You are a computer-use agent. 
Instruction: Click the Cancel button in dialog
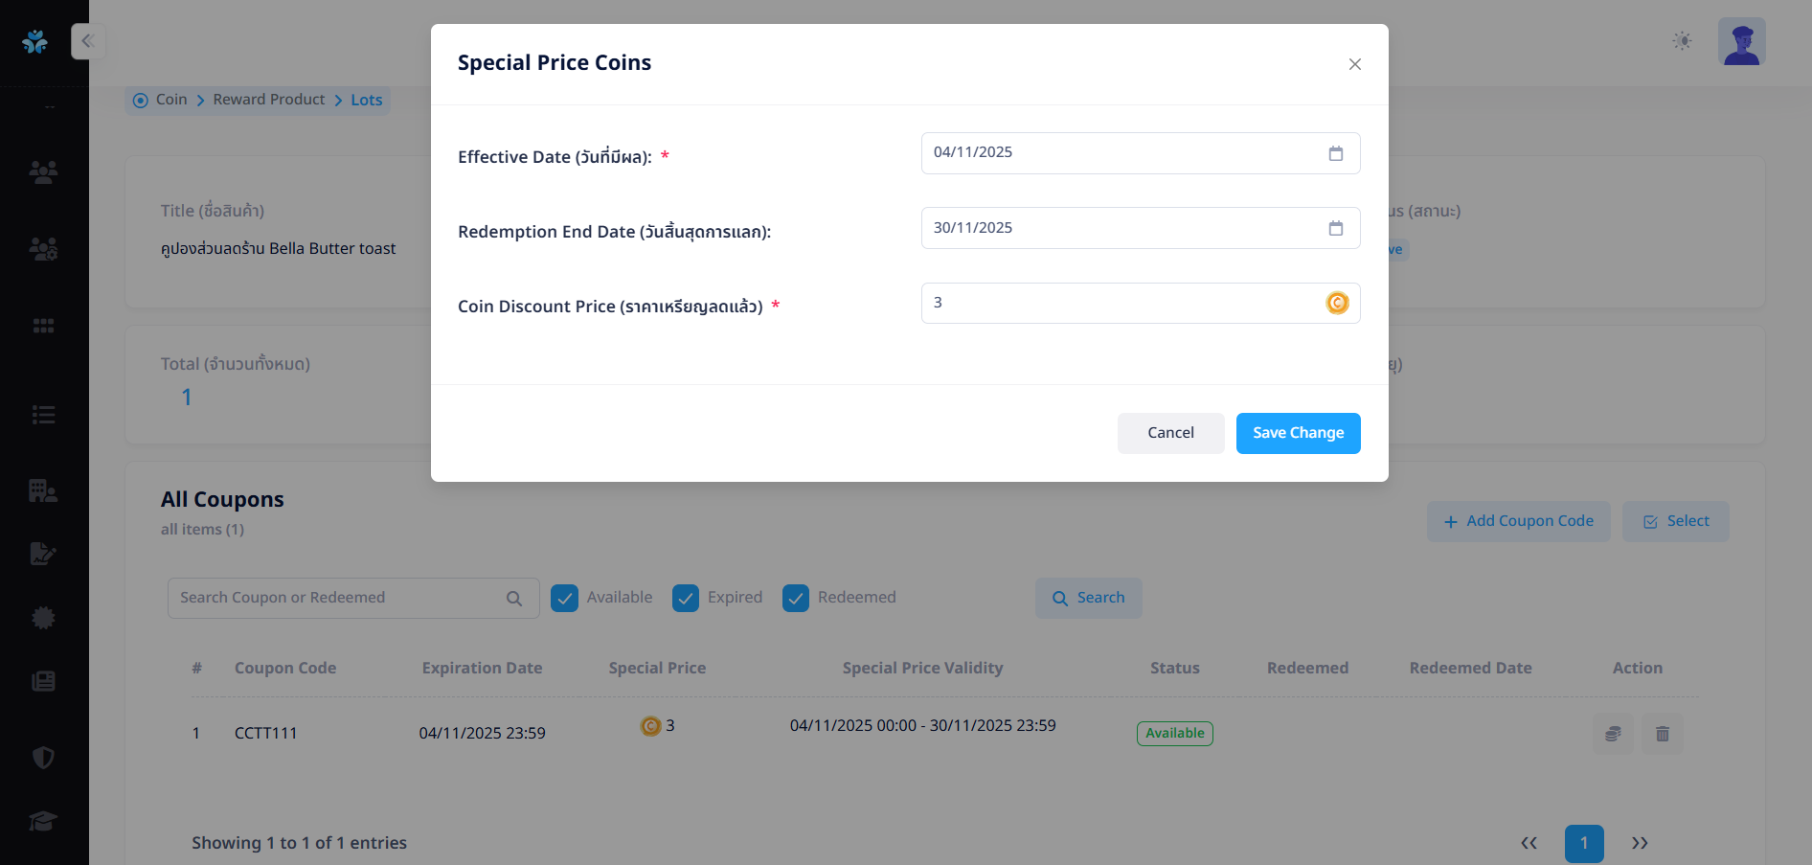pos(1170,433)
